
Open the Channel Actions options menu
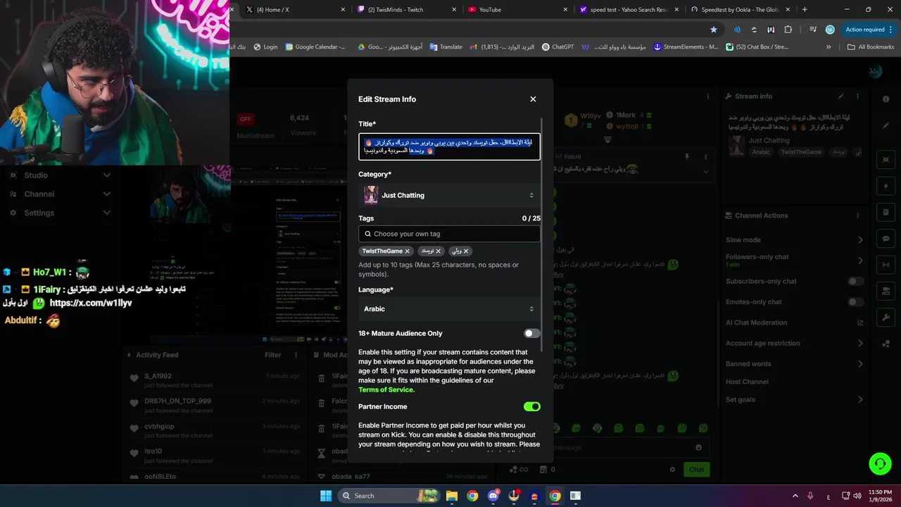click(858, 215)
